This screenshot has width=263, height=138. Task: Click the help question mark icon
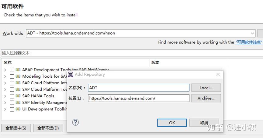(x=76, y=122)
